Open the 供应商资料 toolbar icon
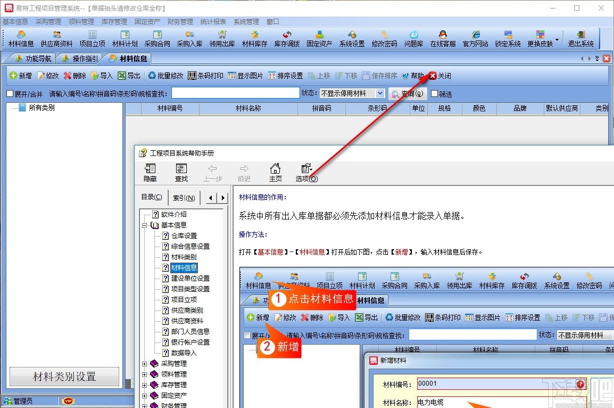This screenshot has width=614, height=408. 56,38
